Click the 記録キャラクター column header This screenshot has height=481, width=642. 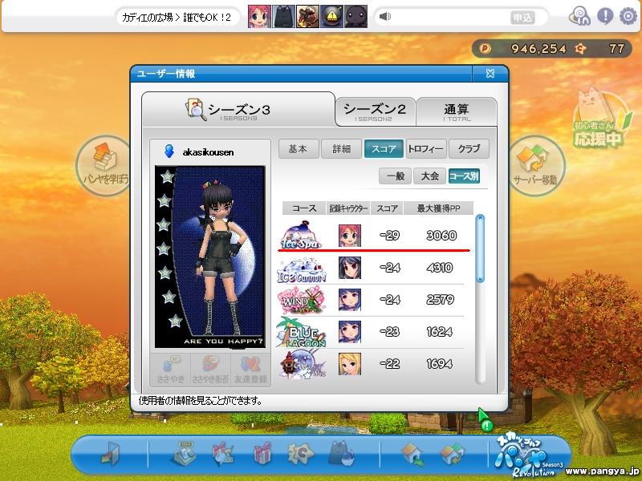(x=348, y=208)
